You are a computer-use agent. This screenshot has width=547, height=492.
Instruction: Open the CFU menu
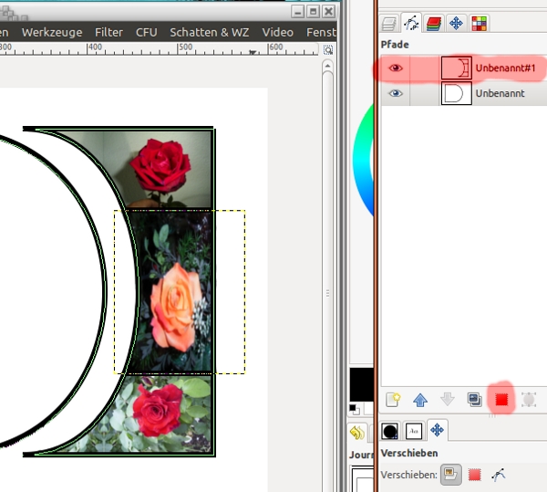(147, 32)
